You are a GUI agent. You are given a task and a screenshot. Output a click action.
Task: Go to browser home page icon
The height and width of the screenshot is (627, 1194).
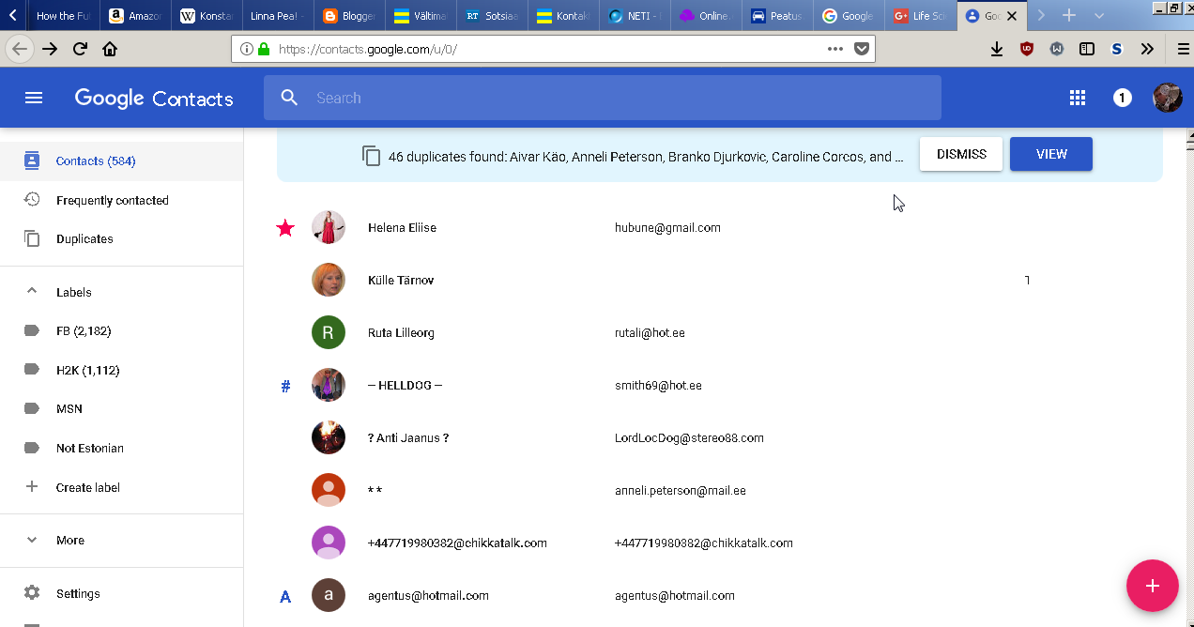click(110, 49)
